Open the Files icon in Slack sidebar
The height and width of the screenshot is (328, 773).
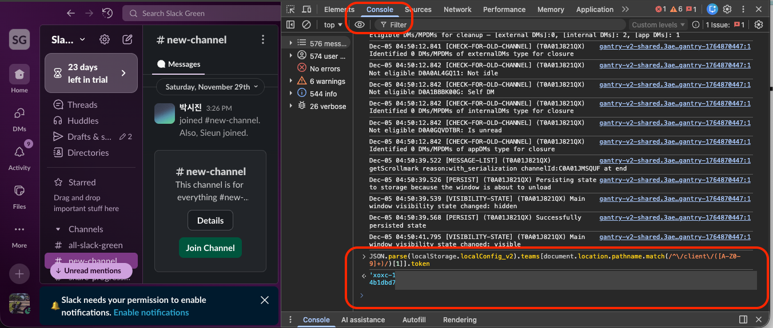pos(19,191)
